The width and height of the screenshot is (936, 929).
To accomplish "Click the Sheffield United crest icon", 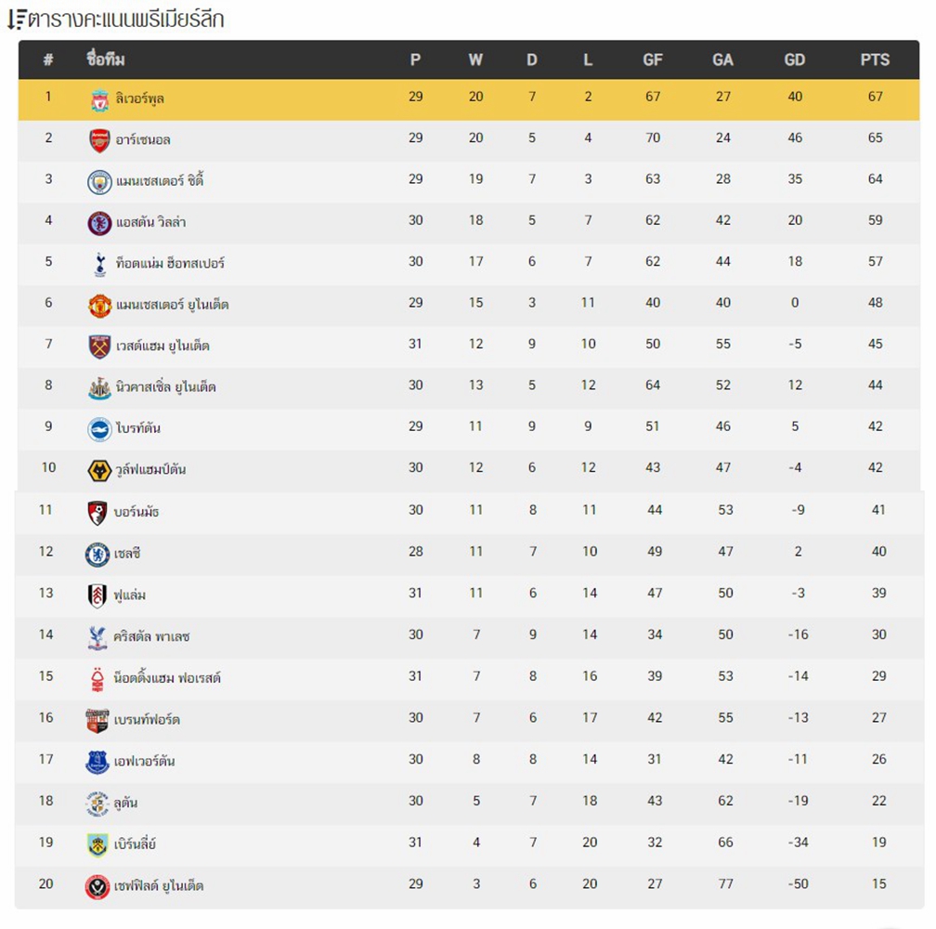I will tap(97, 887).
